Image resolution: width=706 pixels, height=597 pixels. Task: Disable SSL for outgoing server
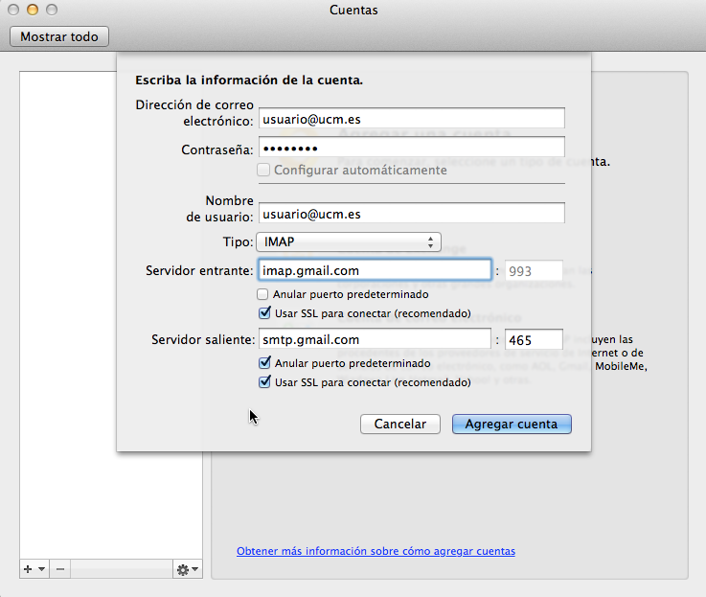[x=263, y=381]
